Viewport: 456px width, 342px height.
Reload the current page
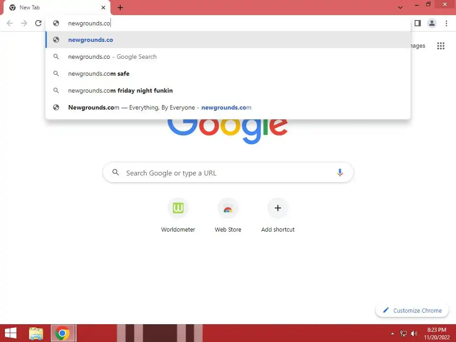point(38,23)
